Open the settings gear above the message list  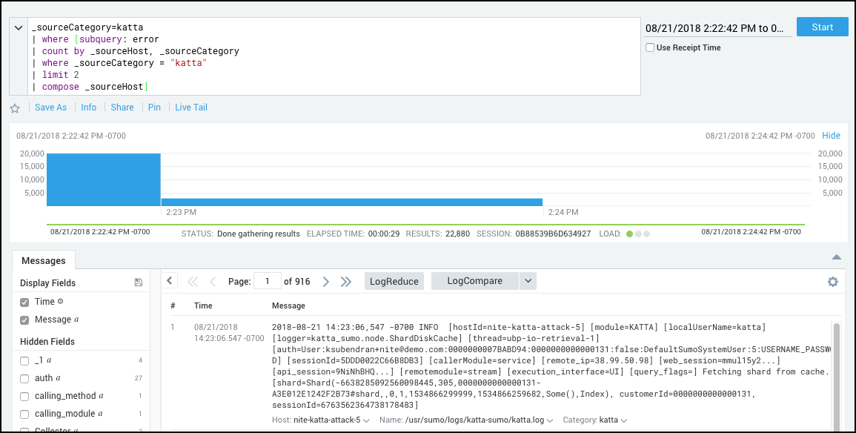[832, 282]
